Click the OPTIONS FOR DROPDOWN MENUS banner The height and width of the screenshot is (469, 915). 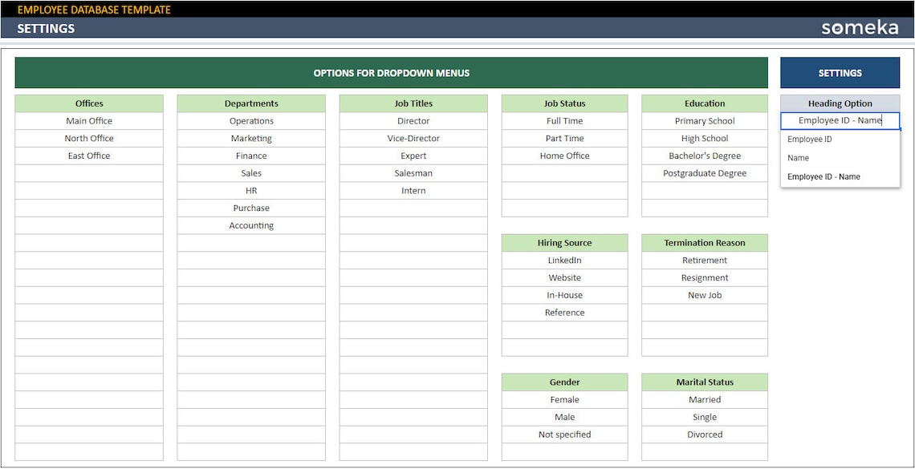391,72
